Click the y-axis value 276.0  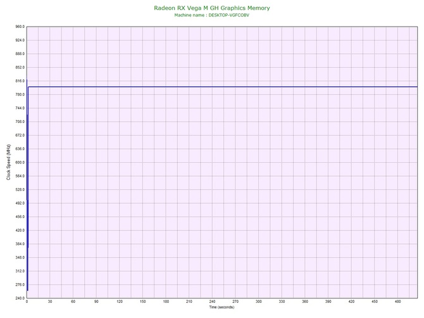tap(20, 284)
